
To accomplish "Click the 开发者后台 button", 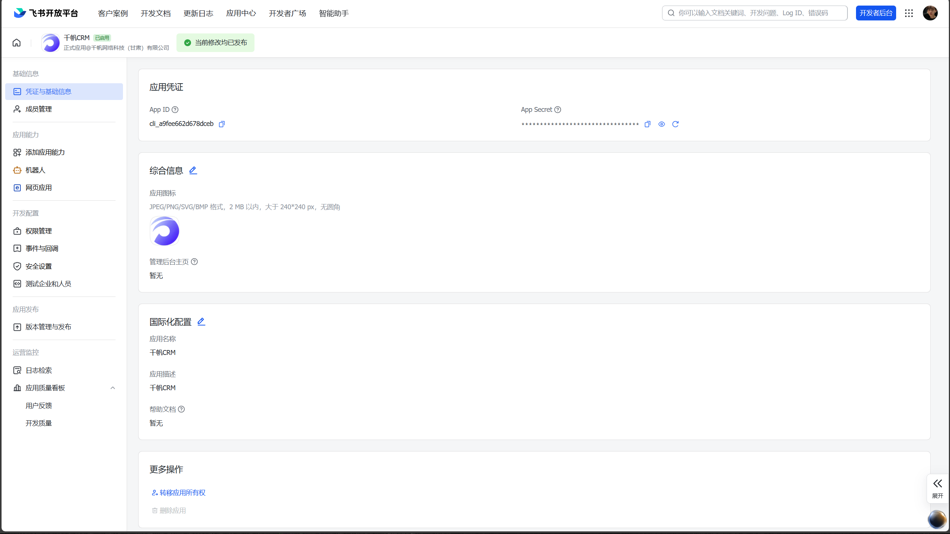I will pos(876,13).
